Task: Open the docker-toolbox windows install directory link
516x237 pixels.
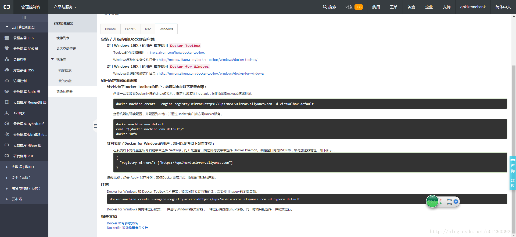Action: click(208, 60)
